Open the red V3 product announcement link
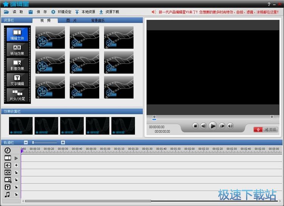The height and width of the screenshot is (206, 284). (218, 12)
